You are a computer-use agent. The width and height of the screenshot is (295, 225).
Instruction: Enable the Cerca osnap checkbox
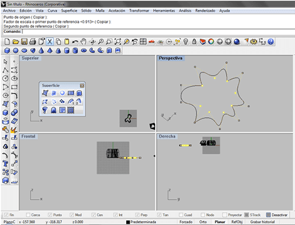coord(28,215)
